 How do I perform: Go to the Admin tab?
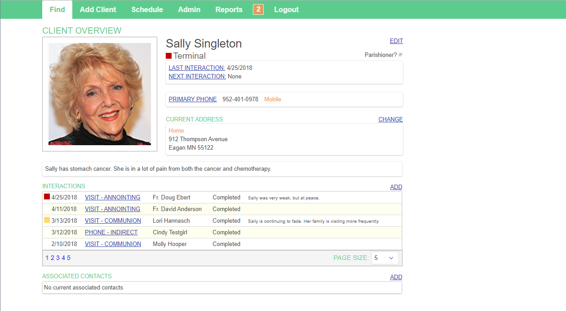189,9
